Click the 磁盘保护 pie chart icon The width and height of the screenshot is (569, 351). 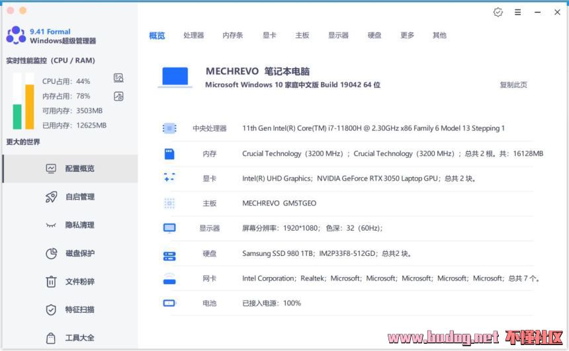point(51,253)
